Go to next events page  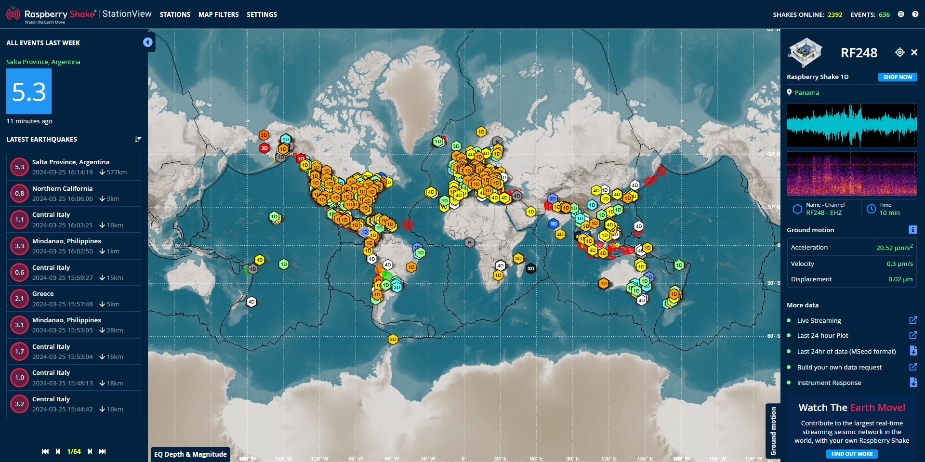coord(90,451)
